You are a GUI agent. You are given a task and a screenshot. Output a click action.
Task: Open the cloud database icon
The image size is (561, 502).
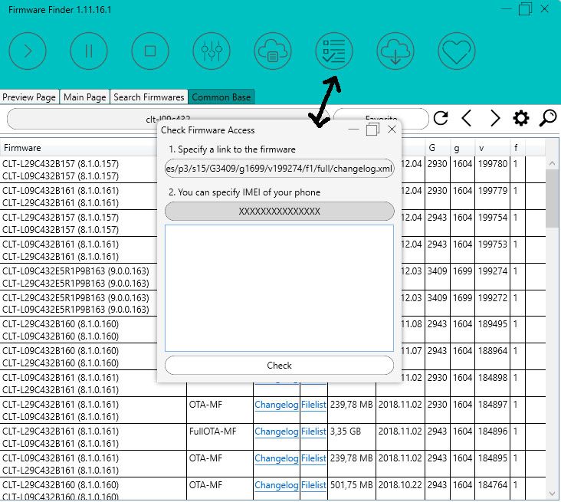pyautogui.click(x=273, y=51)
